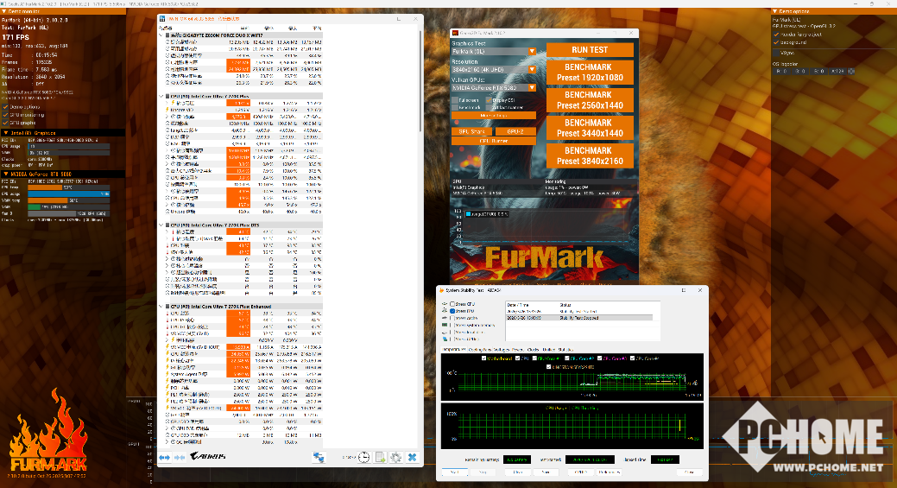Click the BENCHMARK Preset 2560x1440 button
The width and height of the screenshot is (897, 488).
coord(590,100)
